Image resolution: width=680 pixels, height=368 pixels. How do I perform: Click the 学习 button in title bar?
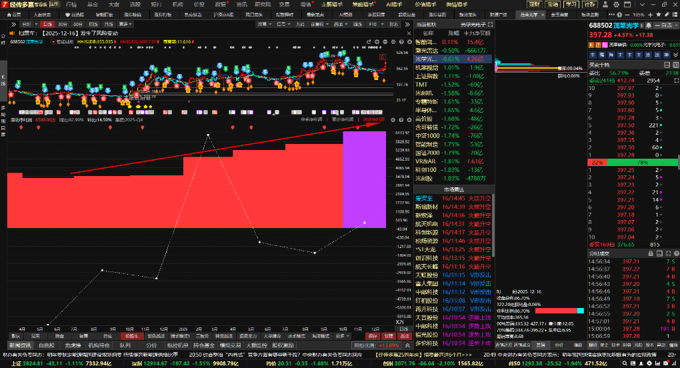[571, 4]
